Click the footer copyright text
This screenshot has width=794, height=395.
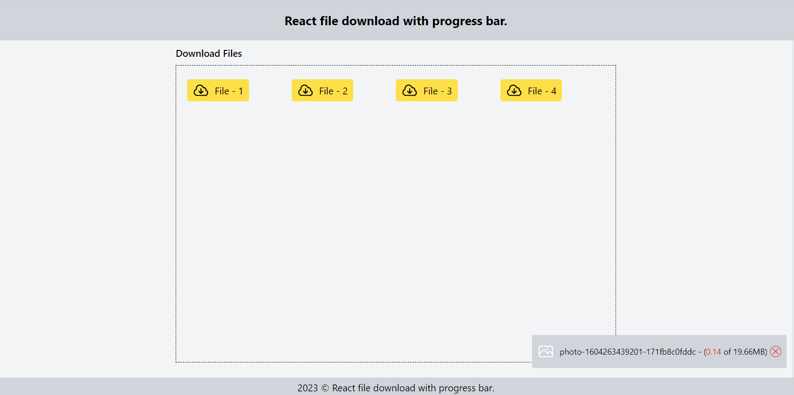click(x=413, y=388)
